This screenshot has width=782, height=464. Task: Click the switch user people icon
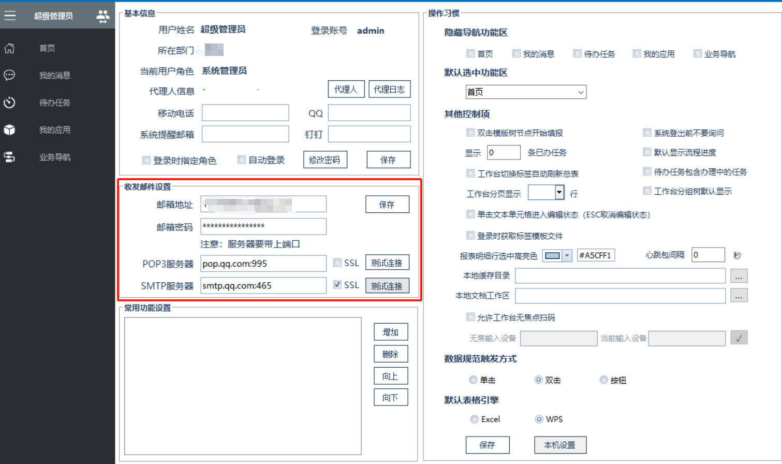103,16
